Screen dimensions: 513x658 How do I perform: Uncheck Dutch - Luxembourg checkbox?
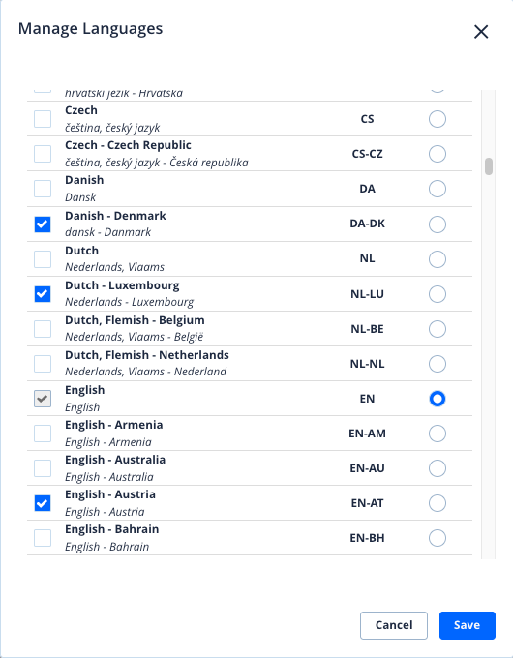point(43,294)
